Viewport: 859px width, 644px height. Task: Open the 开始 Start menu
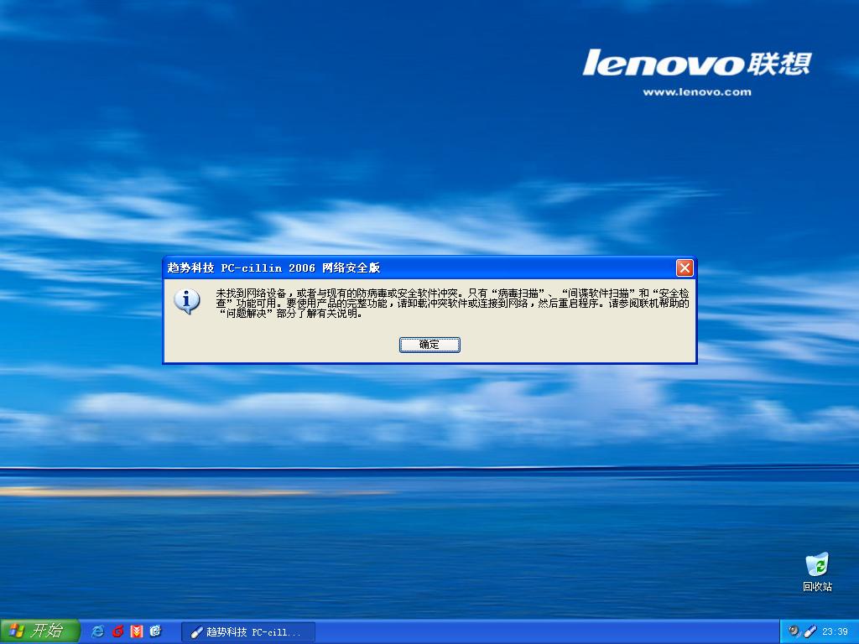(40, 631)
